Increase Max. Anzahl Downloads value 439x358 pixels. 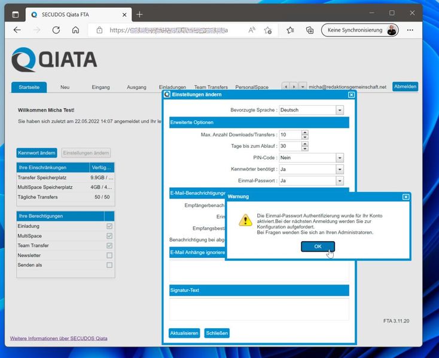coord(305,132)
